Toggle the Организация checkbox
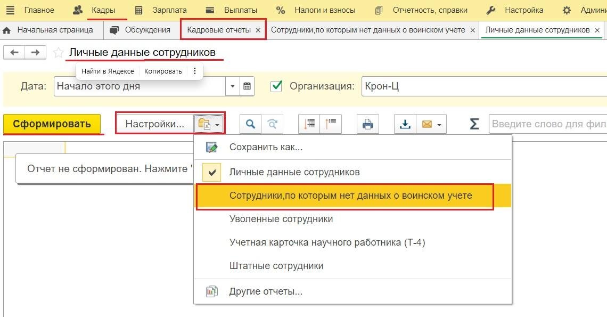 276,86
